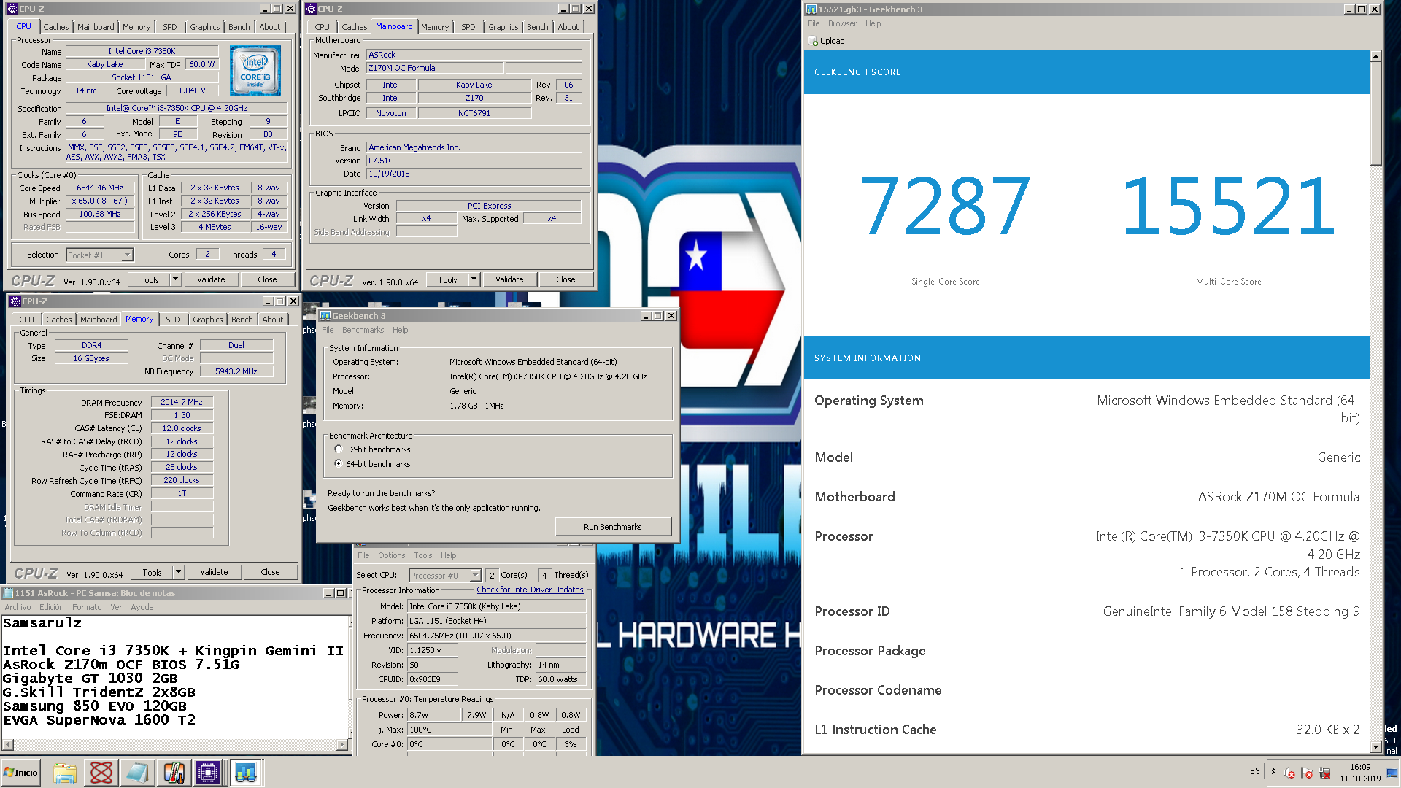
Task: Click Validate in CPU-Z CPU window
Action: [x=211, y=279]
